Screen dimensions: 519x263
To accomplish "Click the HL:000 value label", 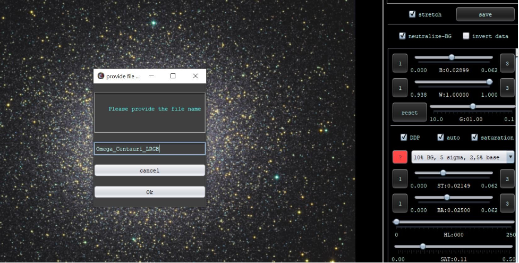I will click(x=454, y=235).
